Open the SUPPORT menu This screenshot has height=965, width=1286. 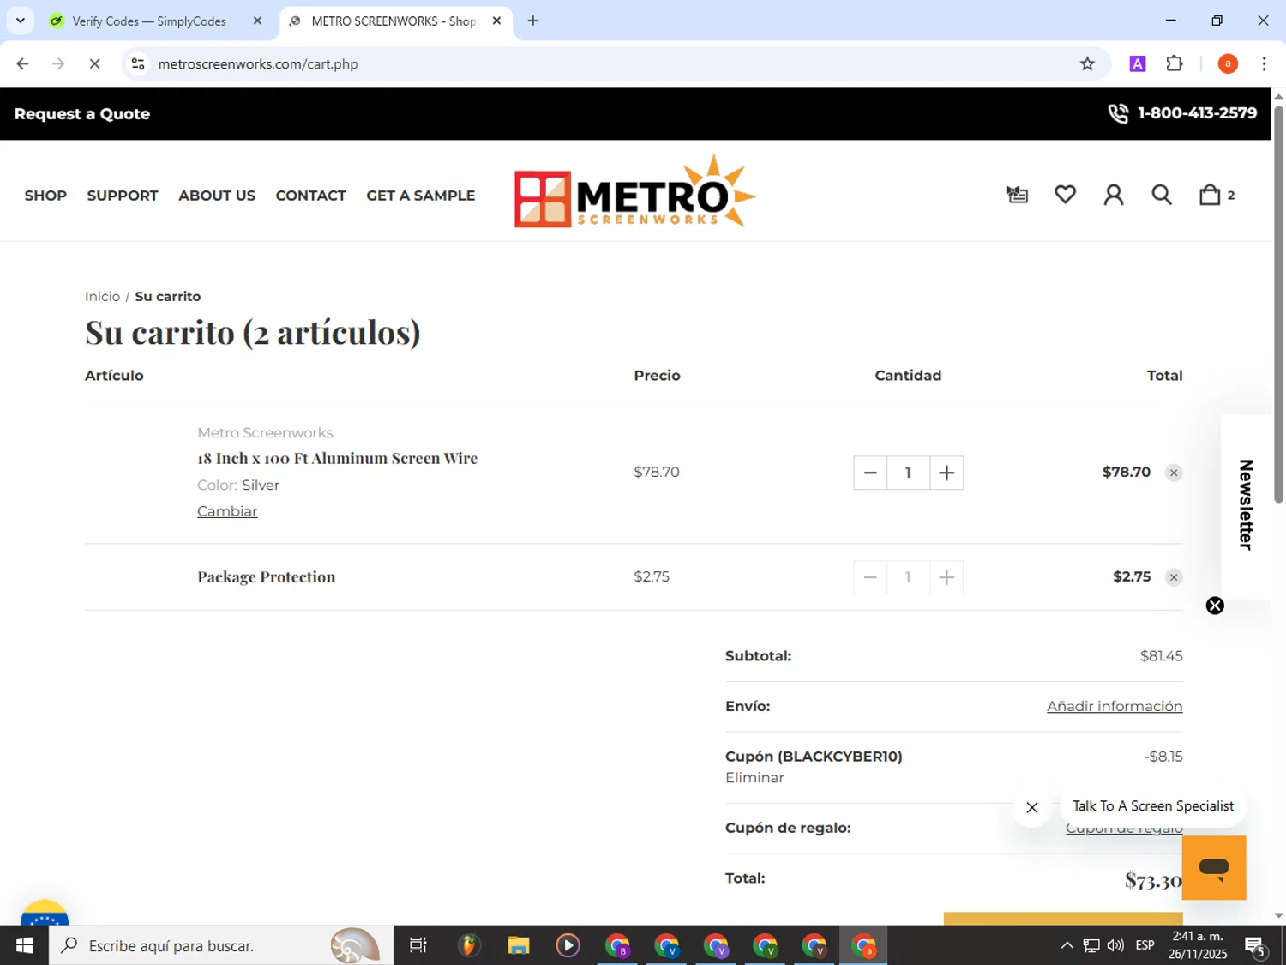[x=123, y=196]
